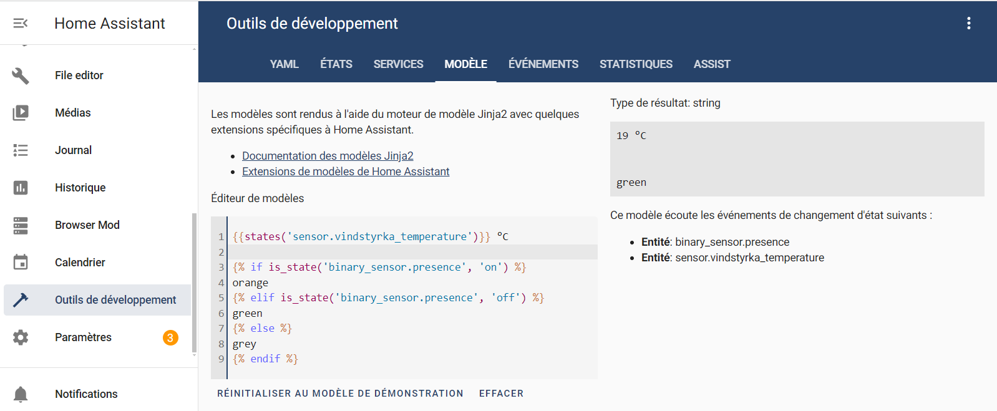This screenshot has width=997, height=411.
Task: Click the elif is_state 'off' line
Action: point(388,298)
